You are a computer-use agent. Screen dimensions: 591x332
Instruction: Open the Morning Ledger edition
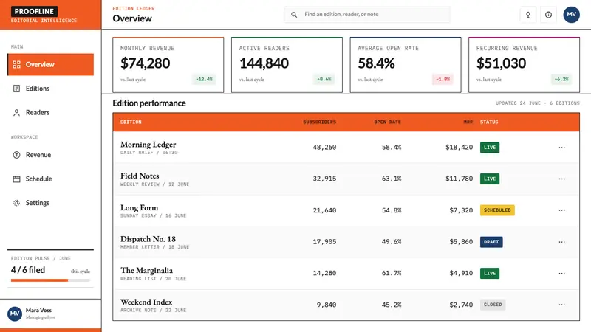point(148,145)
